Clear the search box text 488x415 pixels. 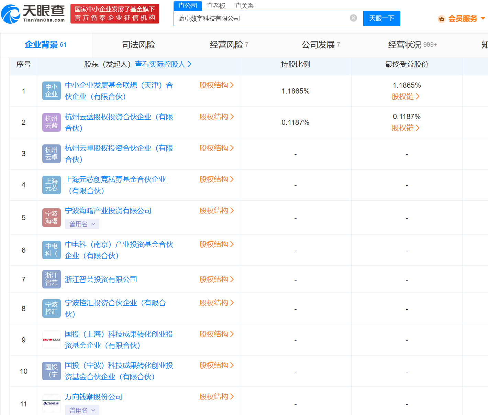(353, 18)
